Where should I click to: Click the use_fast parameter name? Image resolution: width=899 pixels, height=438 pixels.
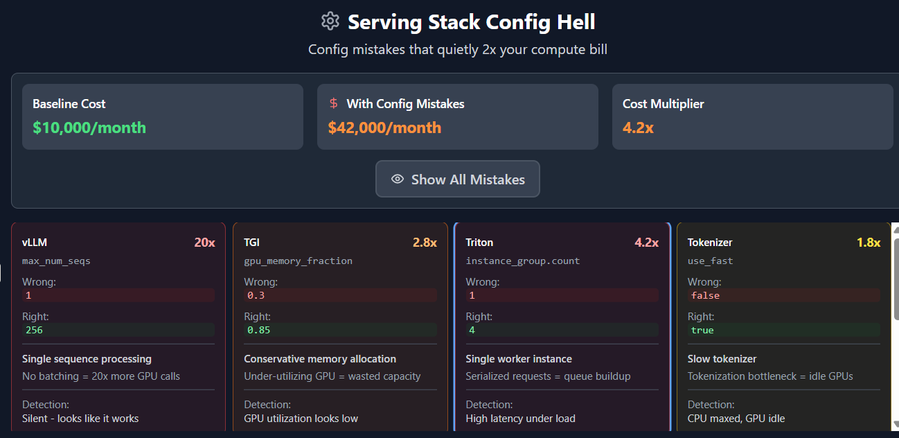coord(710,261)
